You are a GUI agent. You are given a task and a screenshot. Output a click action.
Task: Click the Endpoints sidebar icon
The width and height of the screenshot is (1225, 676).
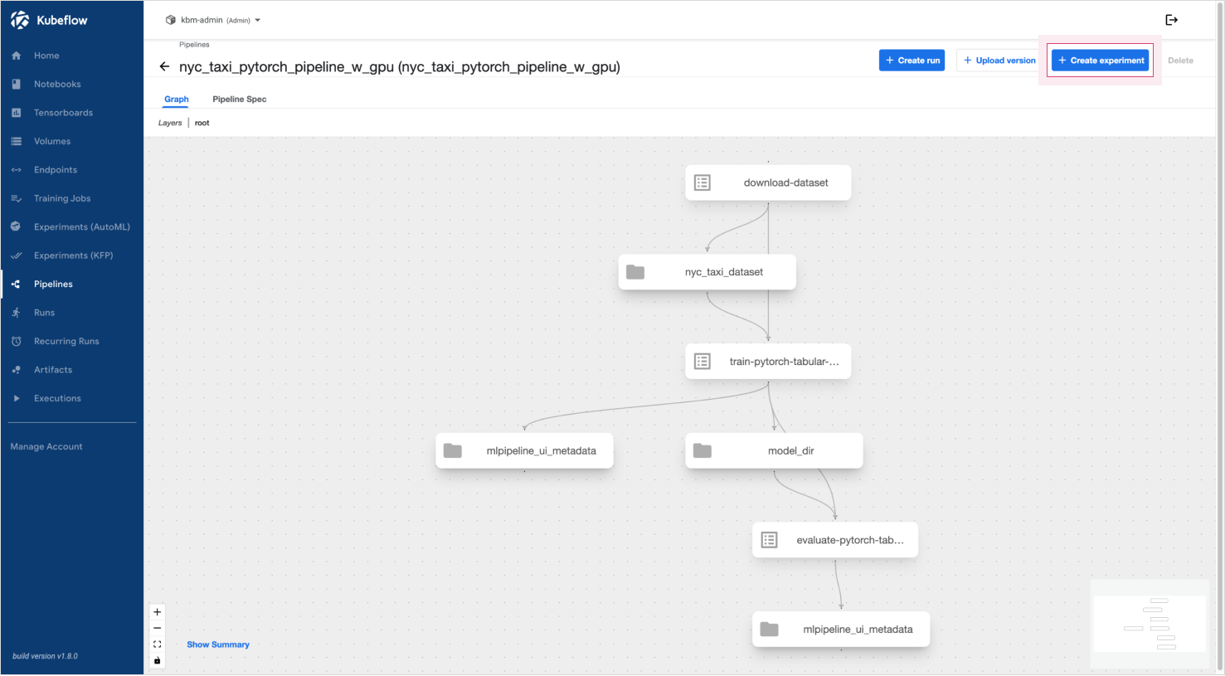point(16,170)
